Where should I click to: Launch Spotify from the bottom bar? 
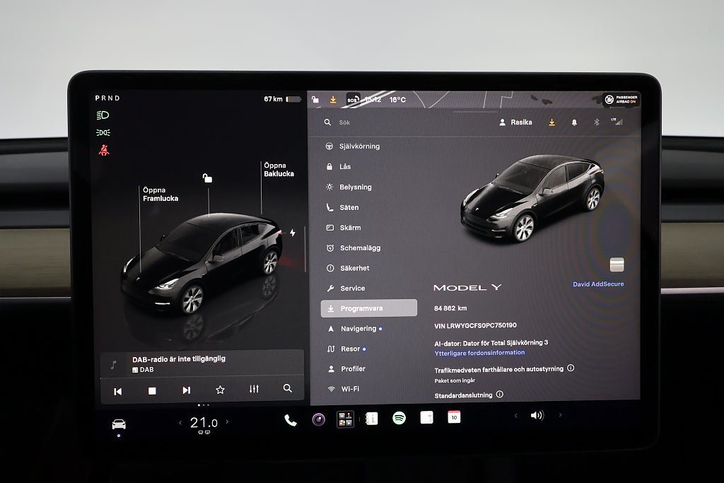pos(399,418)
